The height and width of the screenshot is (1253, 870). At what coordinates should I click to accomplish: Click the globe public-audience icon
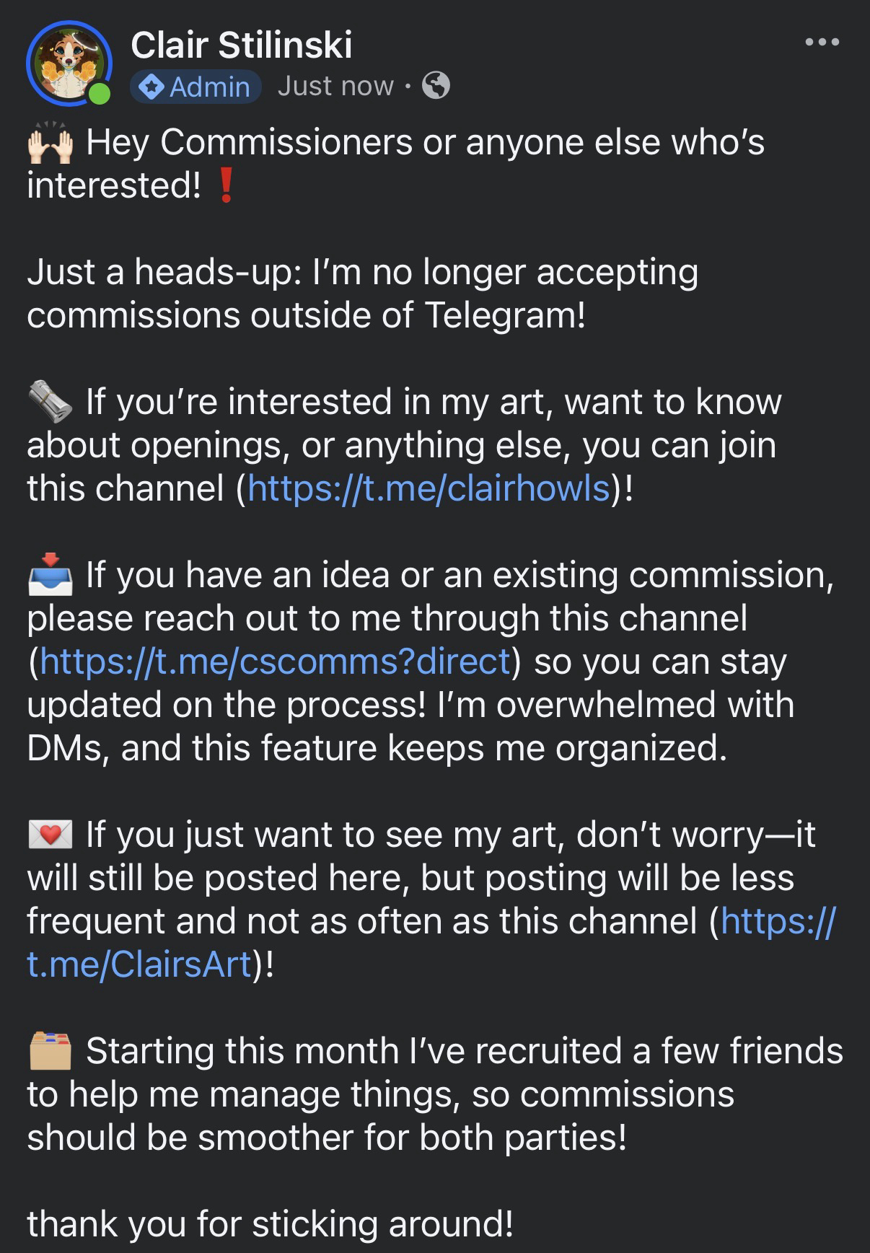(x=436, y=86)
